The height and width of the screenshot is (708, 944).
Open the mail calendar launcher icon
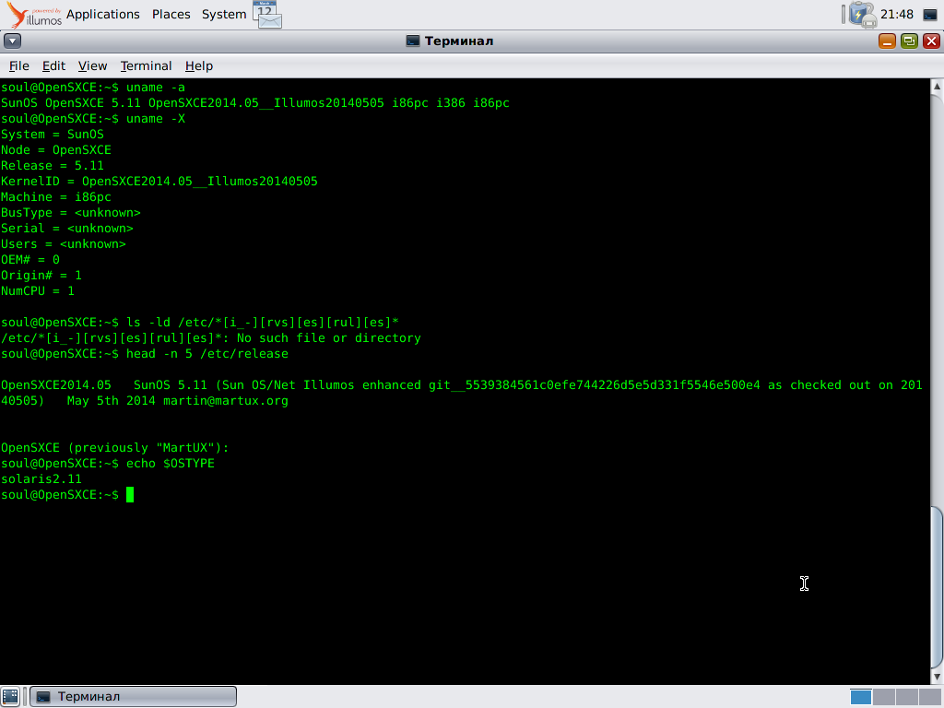pos(267,15)
